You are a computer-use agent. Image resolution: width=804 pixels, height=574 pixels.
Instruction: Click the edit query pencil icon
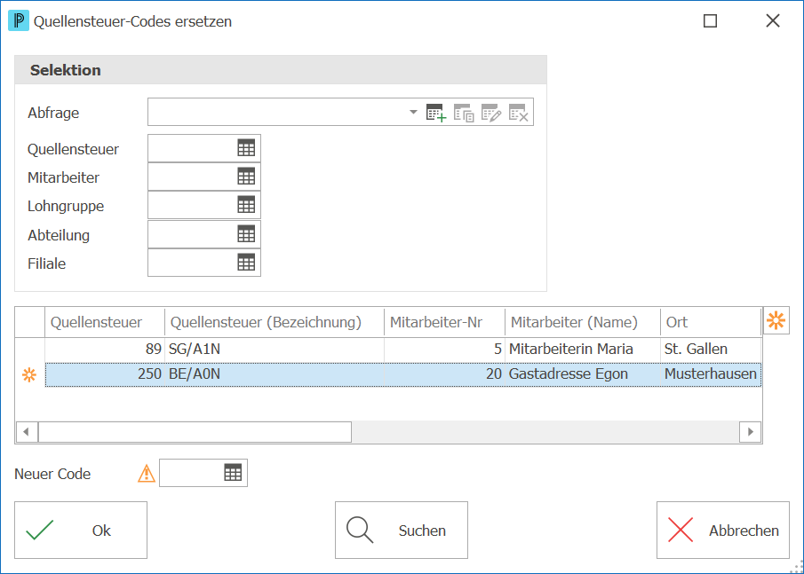(491, 113)
